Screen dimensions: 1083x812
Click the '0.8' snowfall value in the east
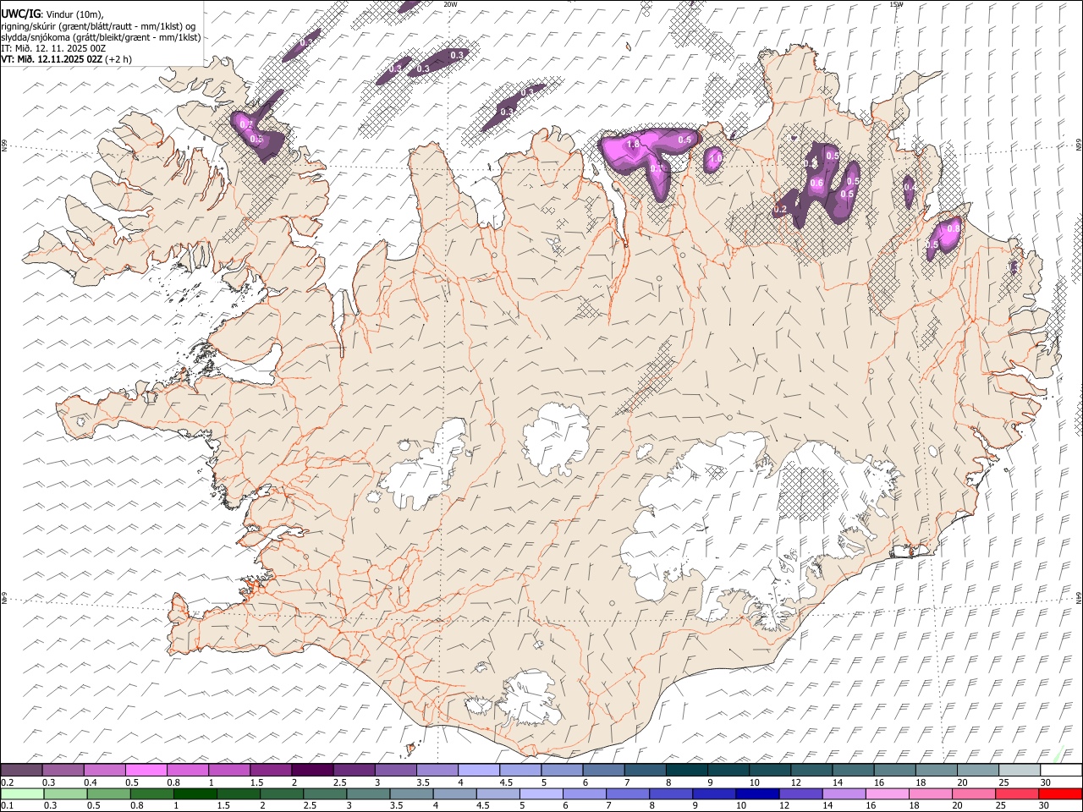954,228
